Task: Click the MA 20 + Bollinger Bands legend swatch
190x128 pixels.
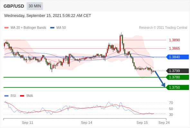Action: coord(6,28)
